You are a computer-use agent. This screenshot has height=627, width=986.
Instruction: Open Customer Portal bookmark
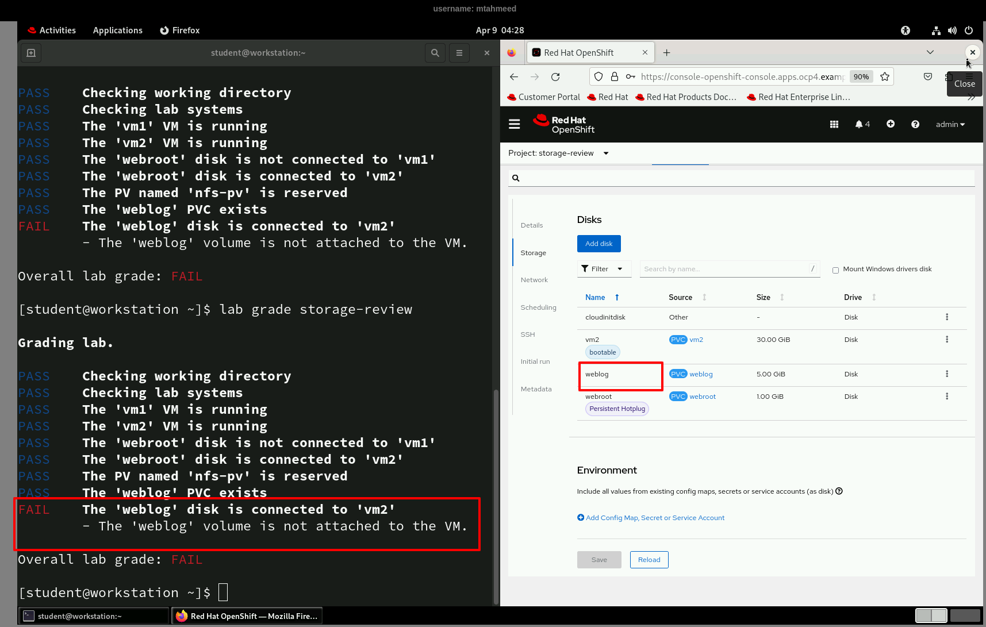[544, 97]
